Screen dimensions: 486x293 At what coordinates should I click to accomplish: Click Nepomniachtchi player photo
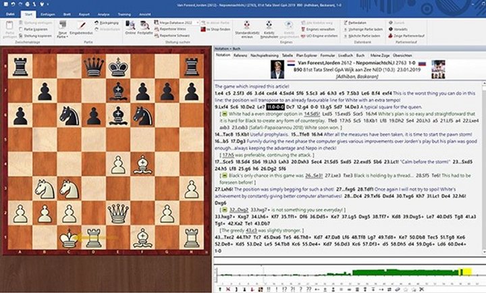point(438,69)
